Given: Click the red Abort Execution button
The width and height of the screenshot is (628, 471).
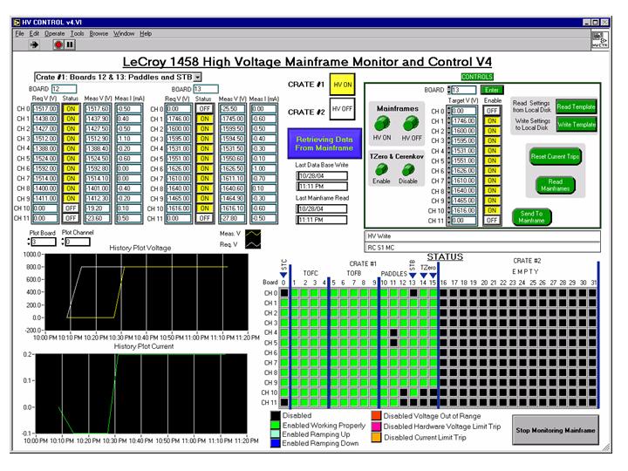Looking at the screenshot, I should pyautogui.click(x=58, y=44).
